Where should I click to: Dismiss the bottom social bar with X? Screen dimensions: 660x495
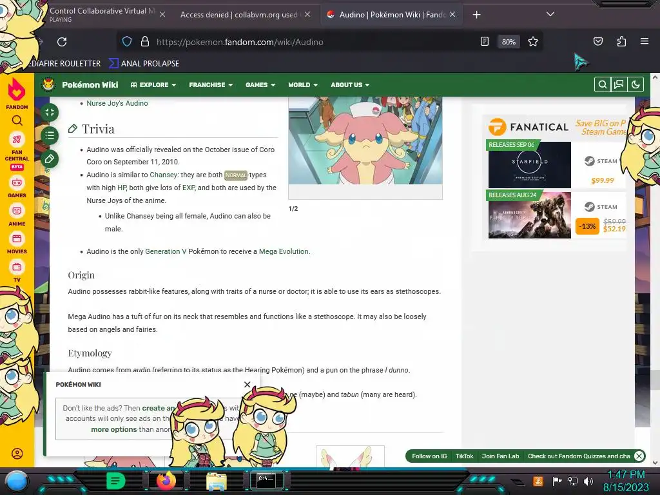[639, 456]
